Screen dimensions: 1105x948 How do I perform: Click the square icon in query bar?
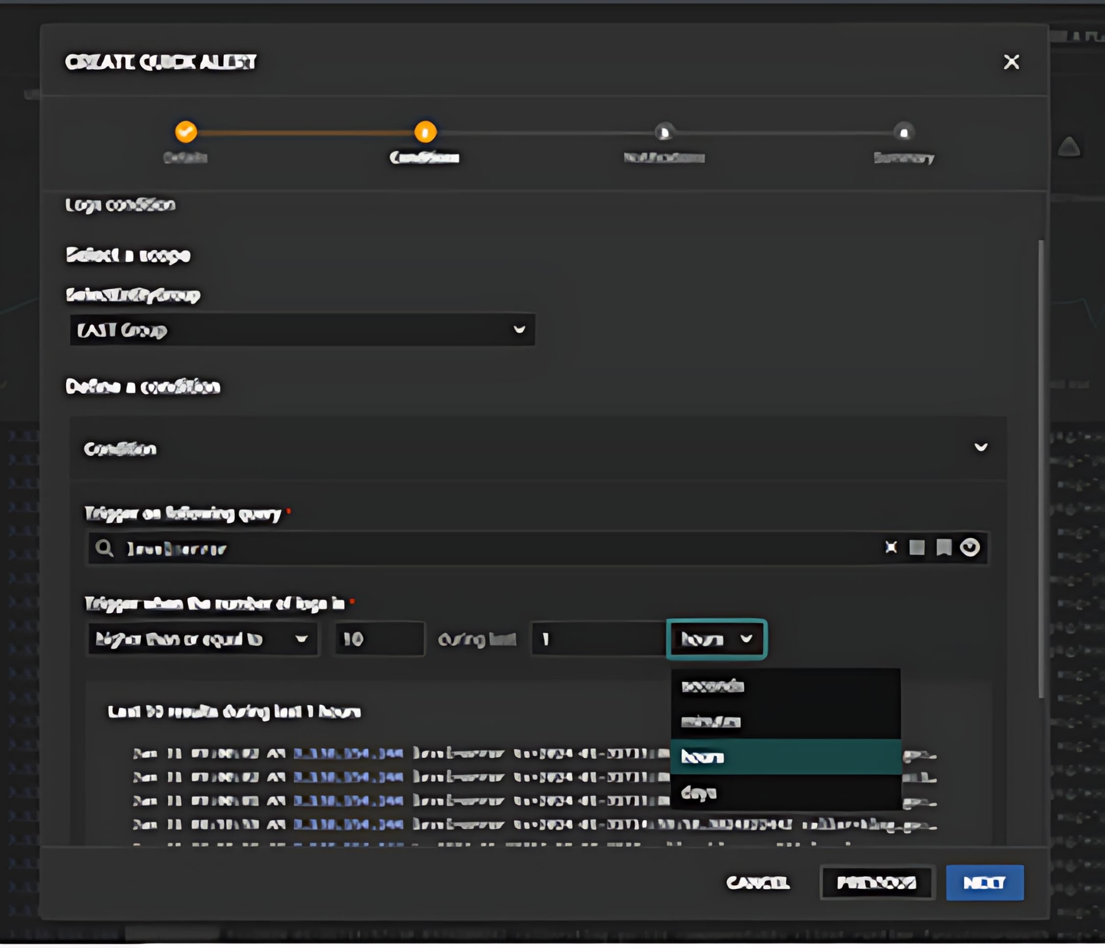[917, 547]
